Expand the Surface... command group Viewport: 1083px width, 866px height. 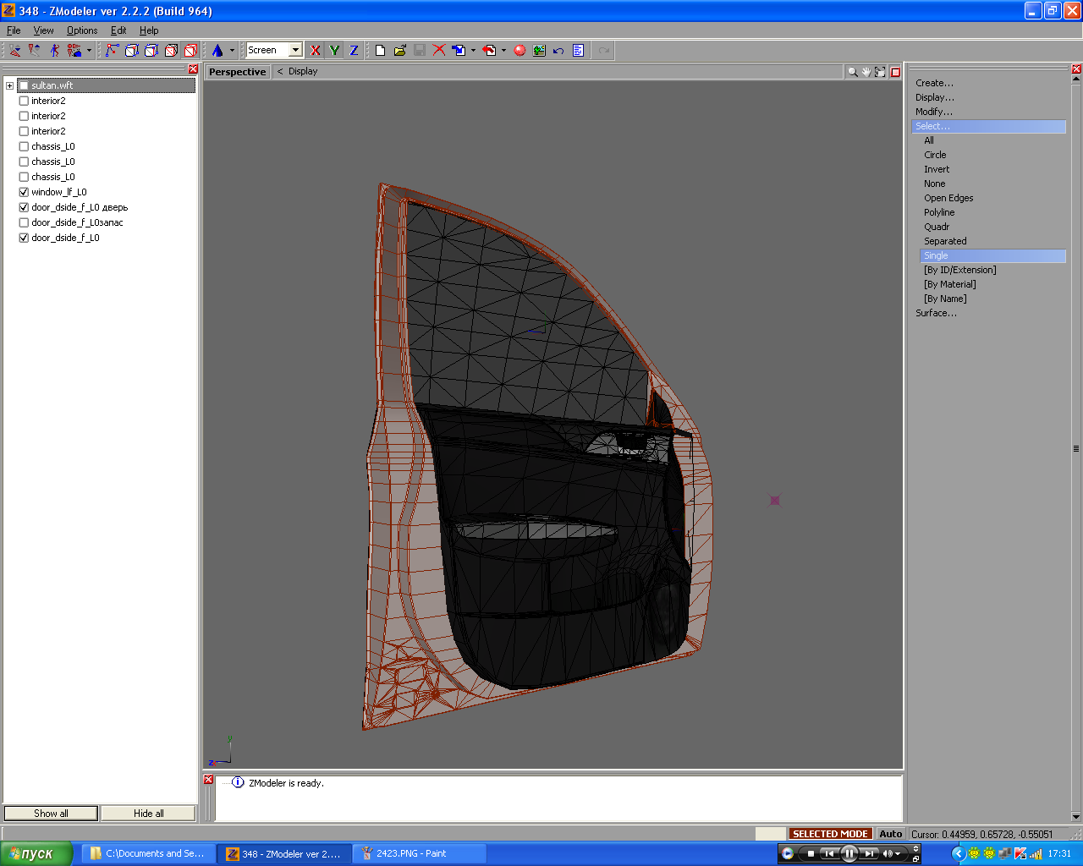[936, 313]
